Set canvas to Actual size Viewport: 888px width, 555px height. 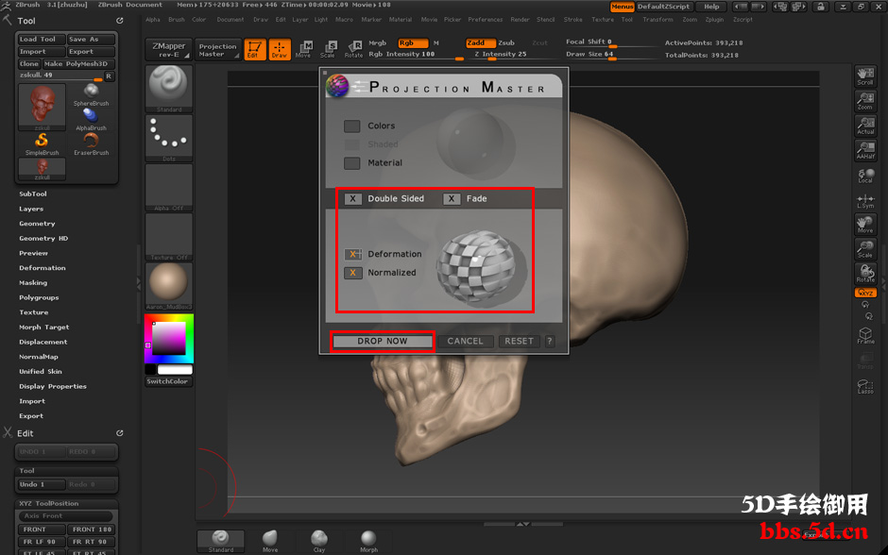click(864, 126)
